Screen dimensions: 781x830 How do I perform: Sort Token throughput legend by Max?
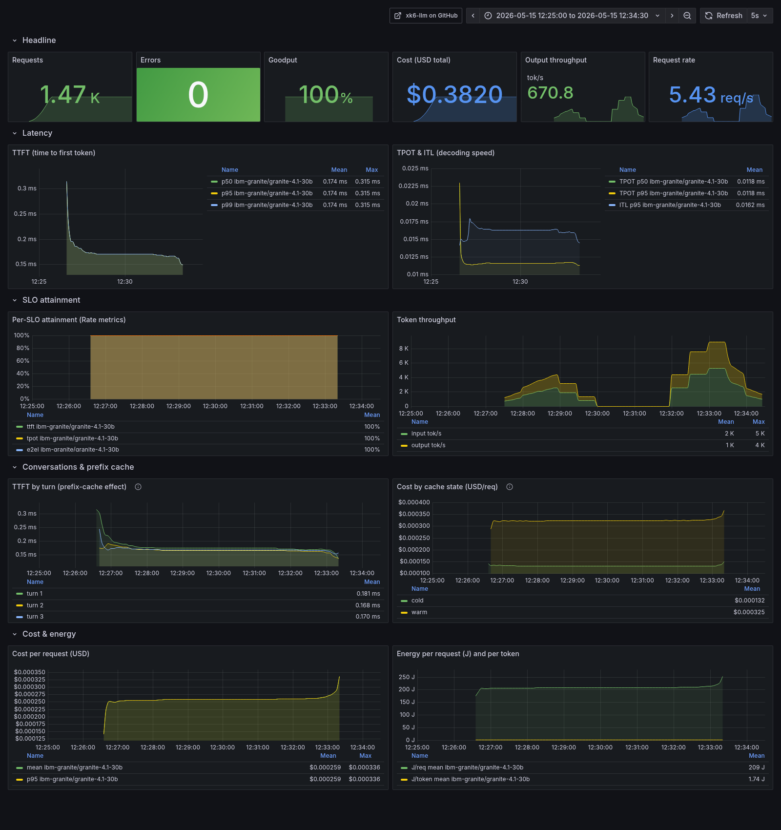click(759, 422)
